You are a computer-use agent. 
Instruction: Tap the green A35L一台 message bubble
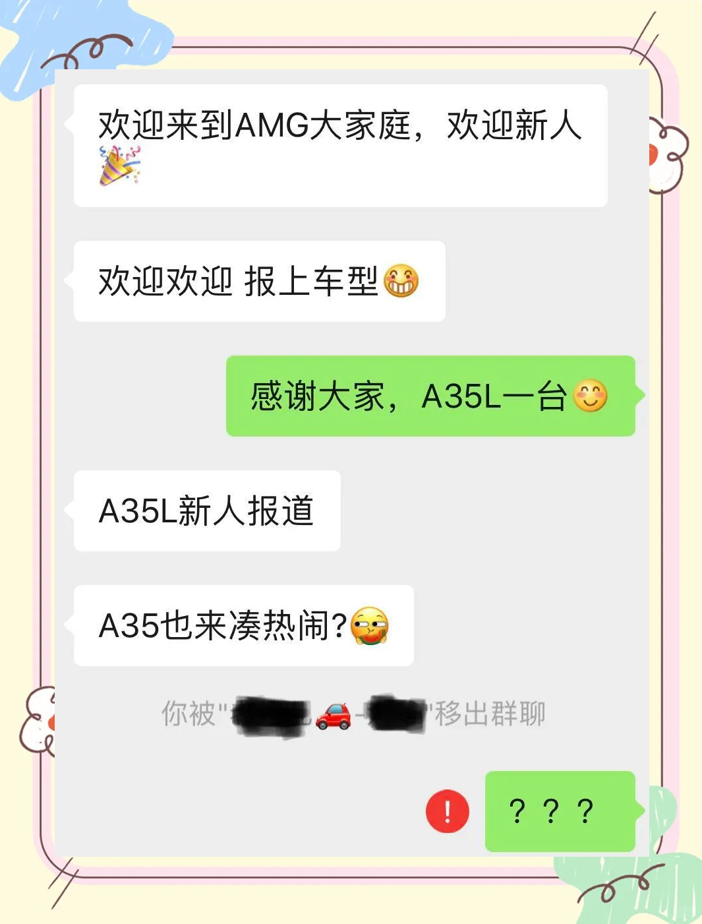pyautogui.click(x=430, y=396)
